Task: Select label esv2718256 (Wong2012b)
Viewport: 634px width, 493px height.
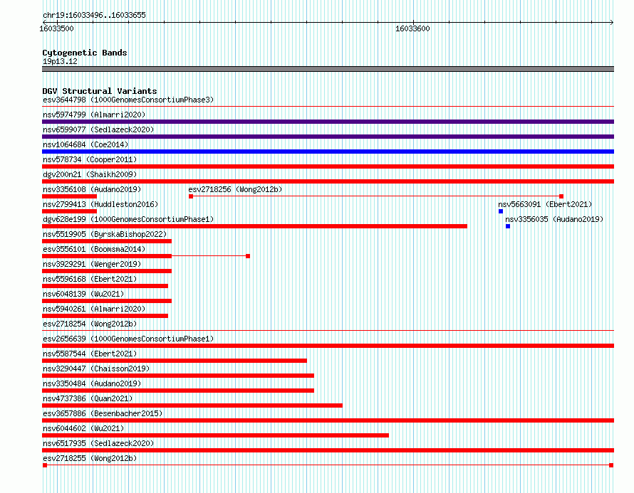Action: pos(235,189)
